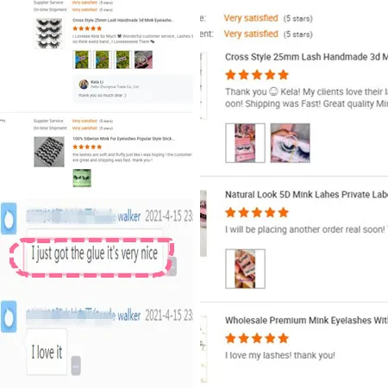Click pink stacked lash boxes review photo
388x388 pixels.
pos(245,143)
